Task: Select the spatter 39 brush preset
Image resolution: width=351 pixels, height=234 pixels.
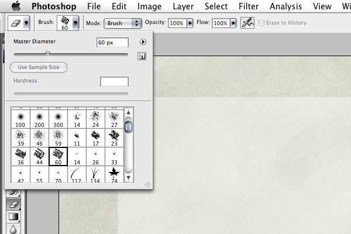Action: coord(20,137)
